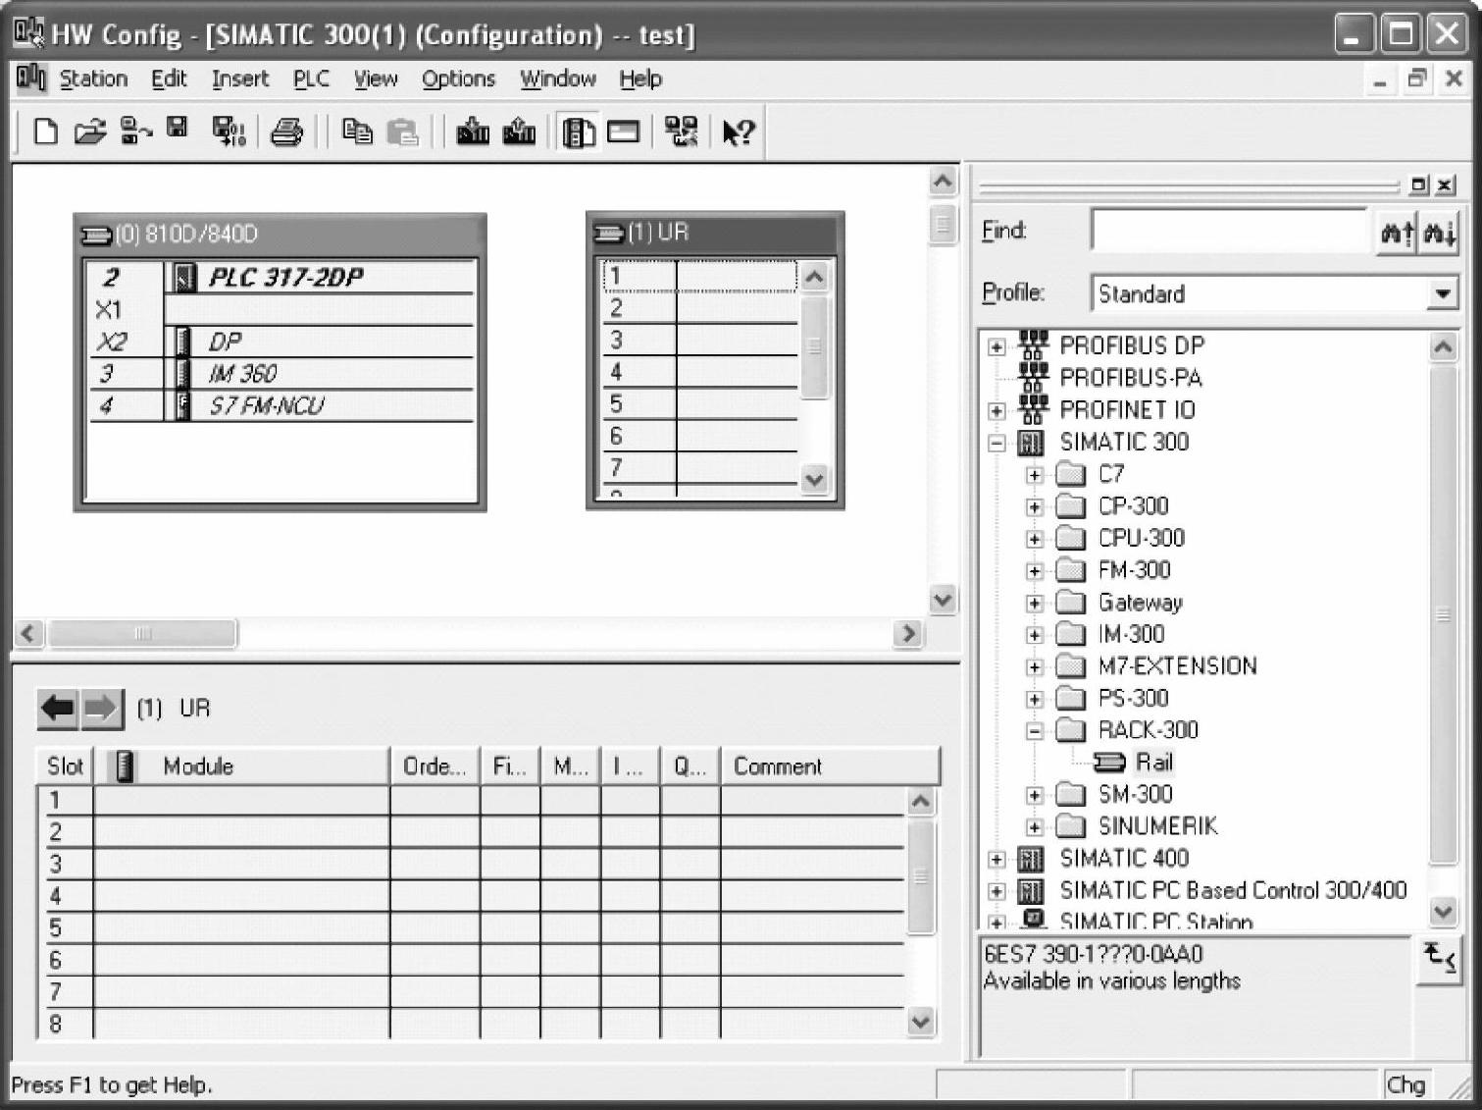Click the slot table scroll-down arrow

tap(920, 1022)
